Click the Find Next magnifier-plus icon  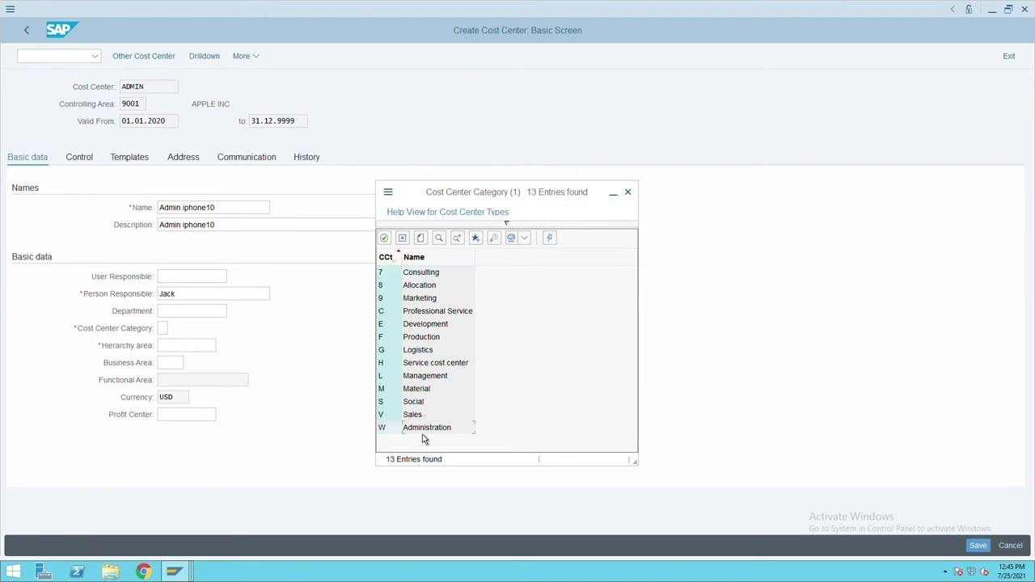pyautogui.click(x=458, y=238)
